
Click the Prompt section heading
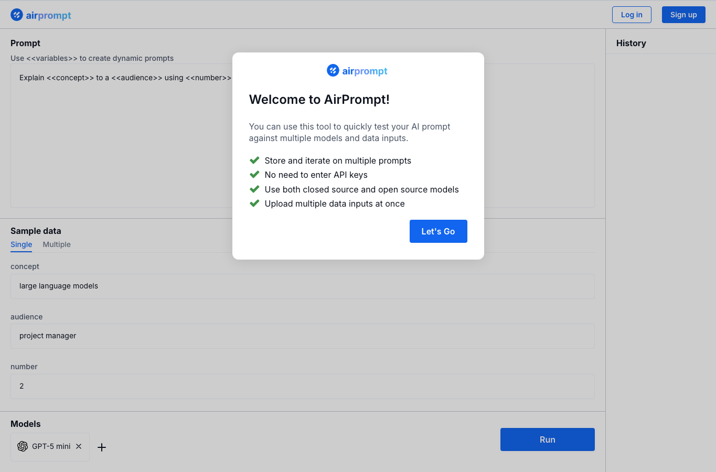pyautogui.click(x=25, y=43)
